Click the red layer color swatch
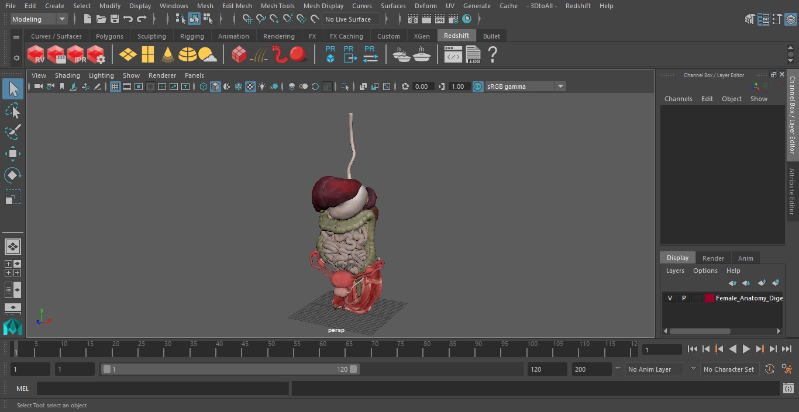Screen dimensions: 799x412 (x=710, y=298)
